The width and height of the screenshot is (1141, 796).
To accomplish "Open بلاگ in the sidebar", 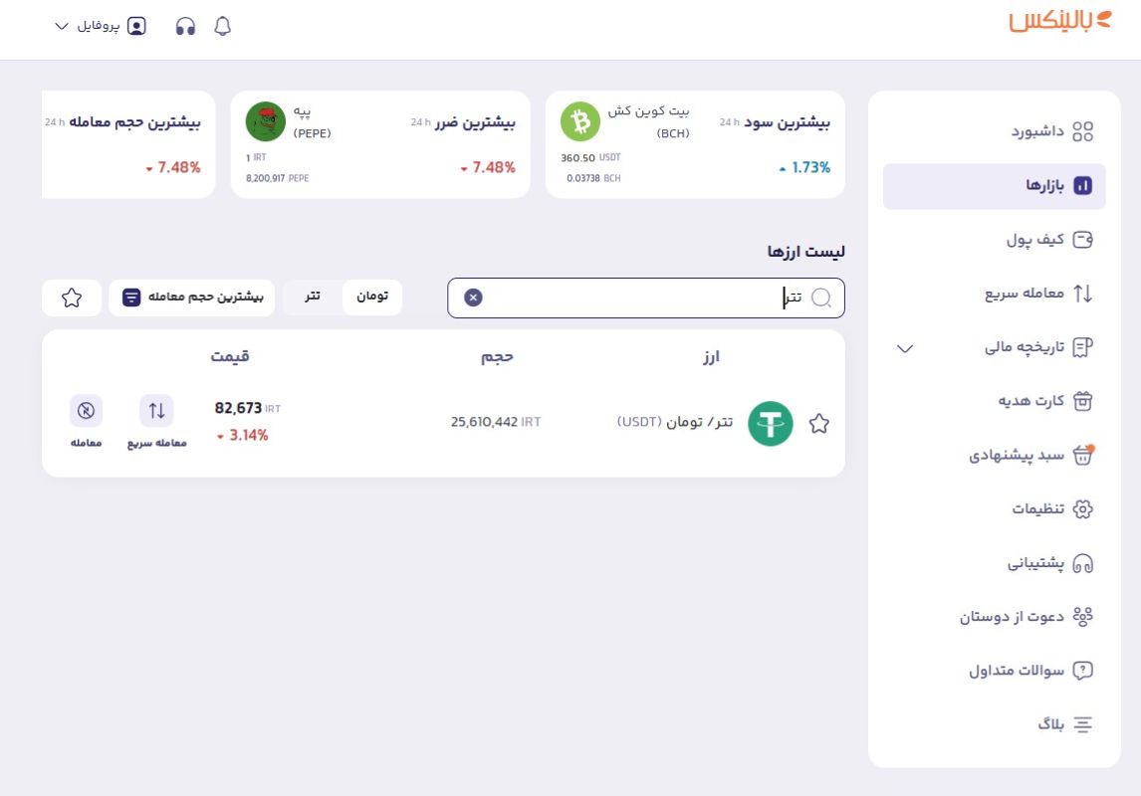I will pyautogui.click(x=994, y=724).
